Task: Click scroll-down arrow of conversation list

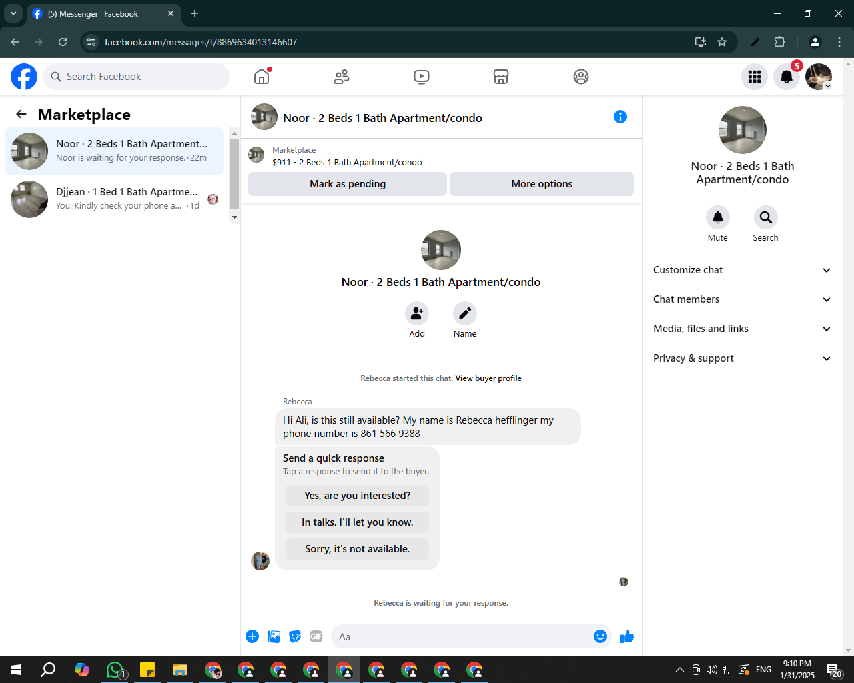Action: pos(234,217)
